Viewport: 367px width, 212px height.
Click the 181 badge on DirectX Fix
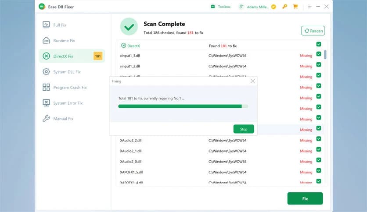tap(98, 56)
